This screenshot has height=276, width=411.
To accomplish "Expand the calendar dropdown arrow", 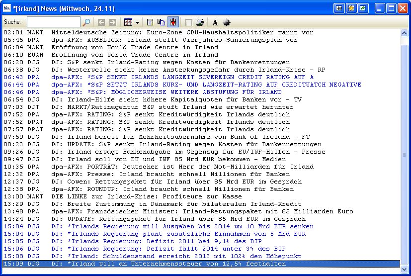I will (x=137, y=22).
